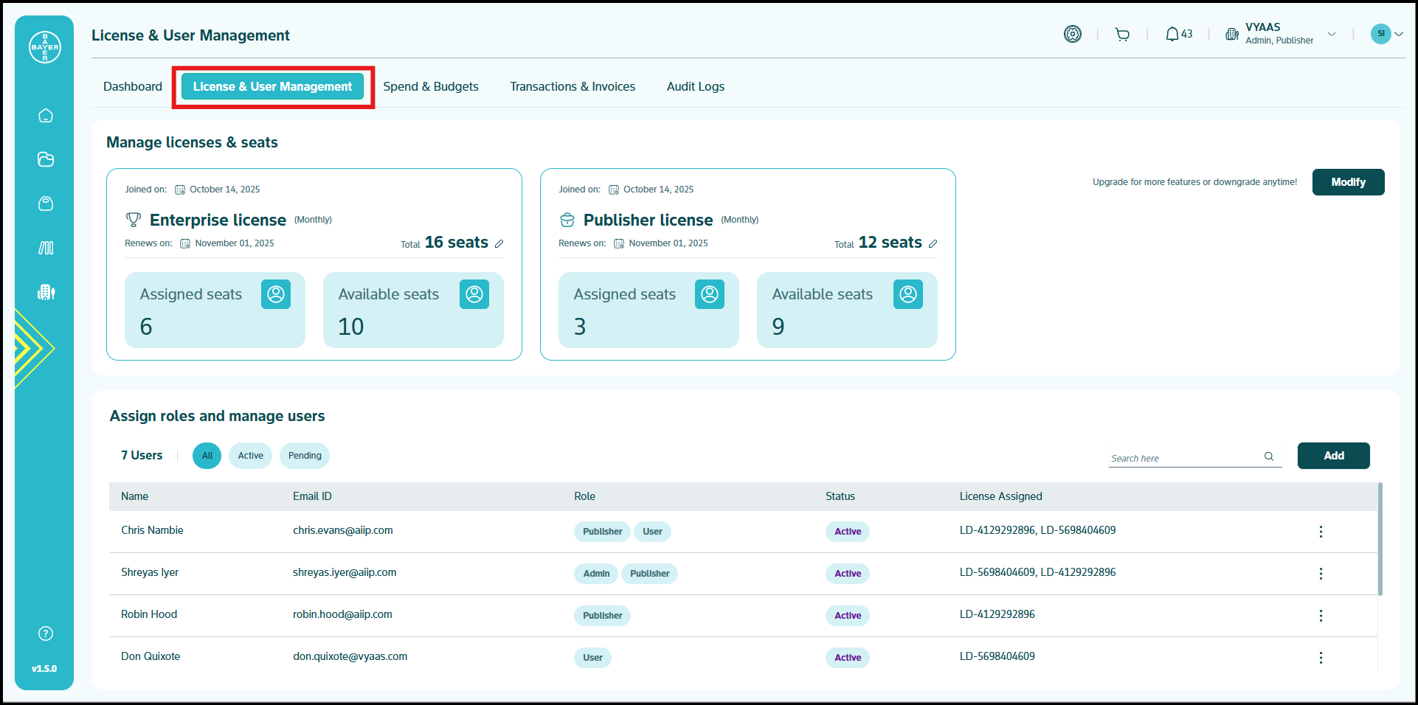Screen dimensions: 1418x705
Task: Open the folder icon in sidebar
Action: pos(46,159)
